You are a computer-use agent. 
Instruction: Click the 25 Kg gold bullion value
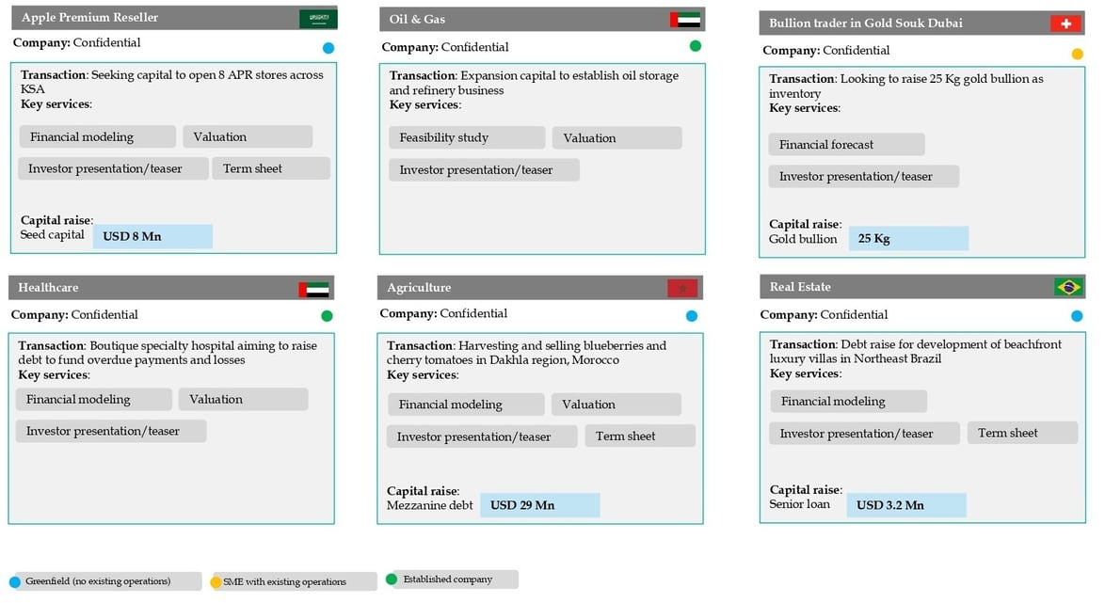[x=908, y=239]
